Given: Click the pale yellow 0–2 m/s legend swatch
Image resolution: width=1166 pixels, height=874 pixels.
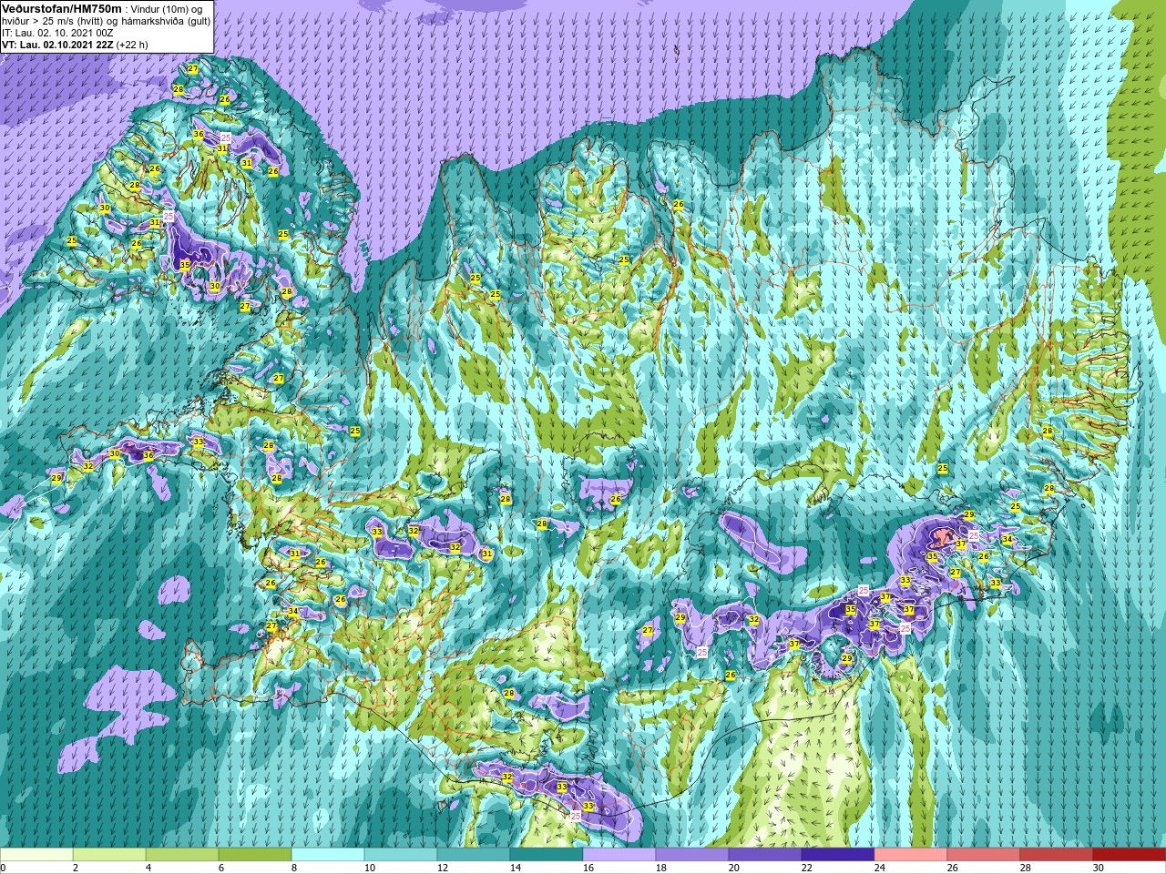Looking at the screenshot, I should coord(36,855).
